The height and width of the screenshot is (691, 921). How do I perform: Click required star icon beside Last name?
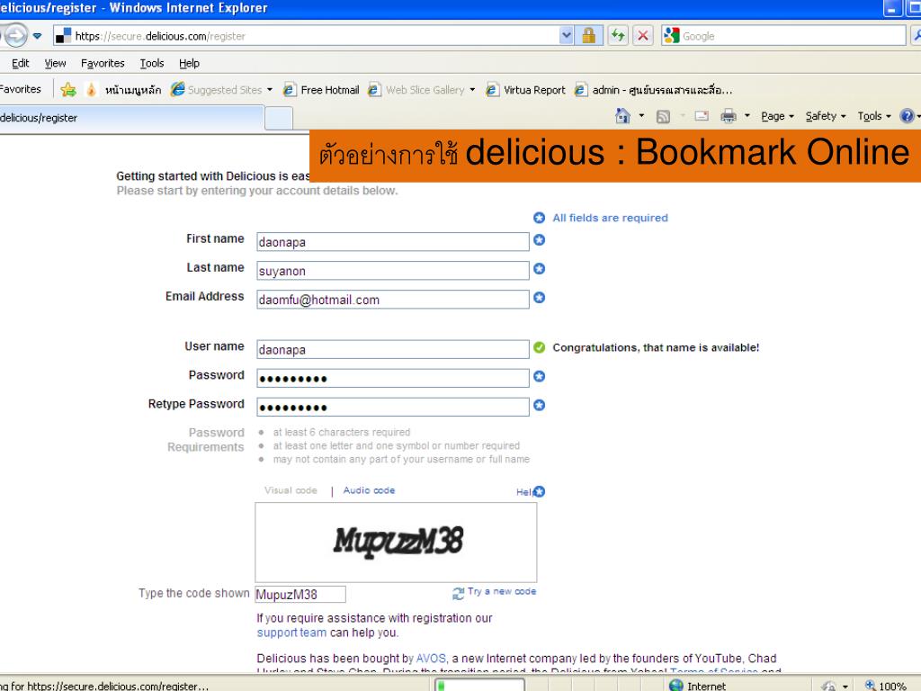540,268
